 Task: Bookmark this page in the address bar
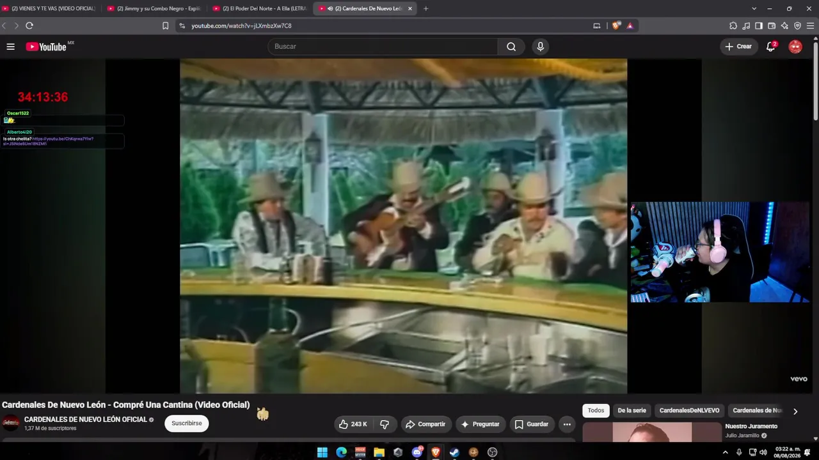point(165,26)
